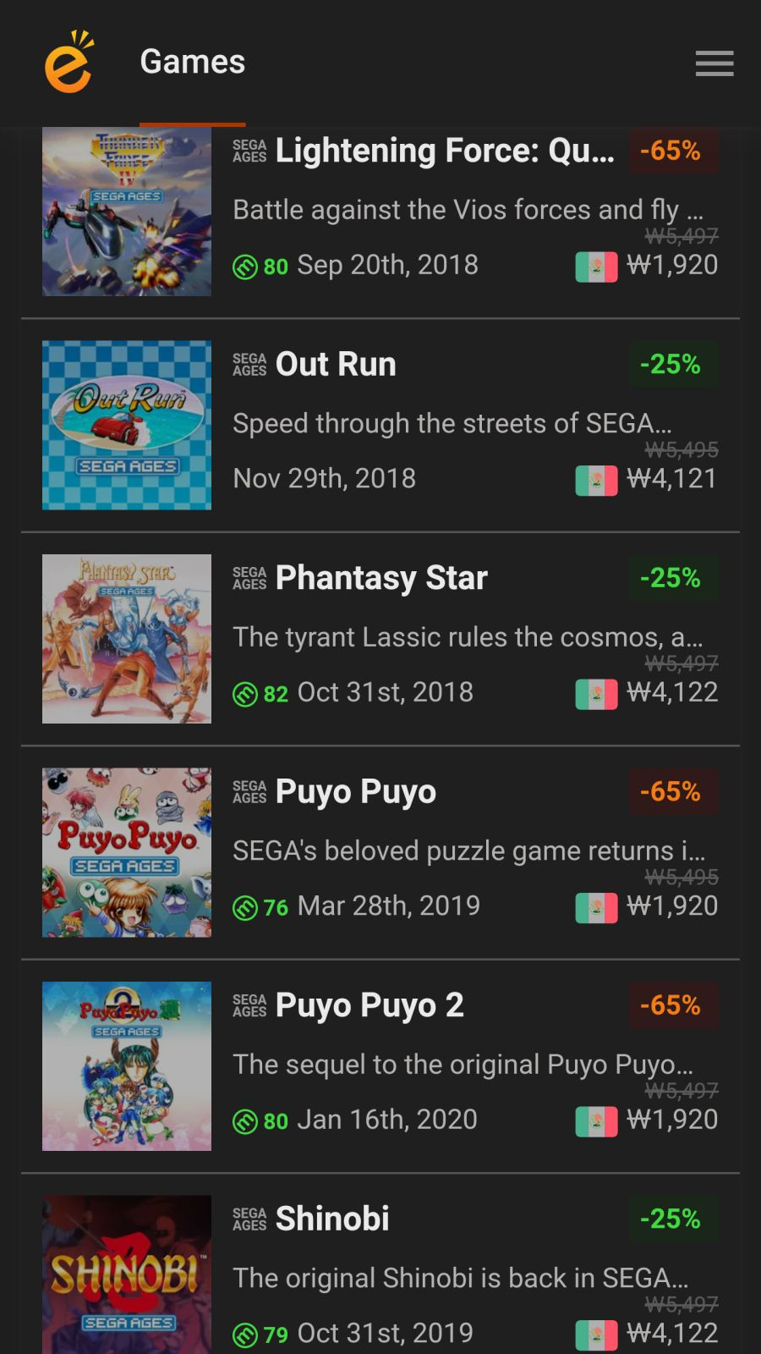
Task: Click Metacritic 76 score icon for Puyo Puyo
Action: click(x=244, y=908)
